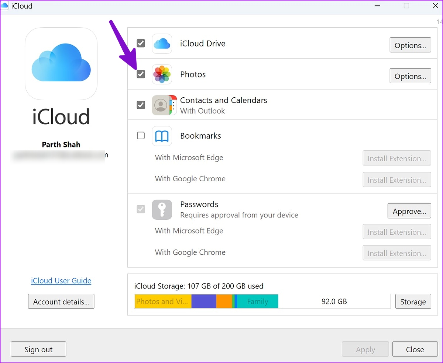This screenshot has width=443, height=363.
Task: Open Storage management
Action: tap(413, 301)
